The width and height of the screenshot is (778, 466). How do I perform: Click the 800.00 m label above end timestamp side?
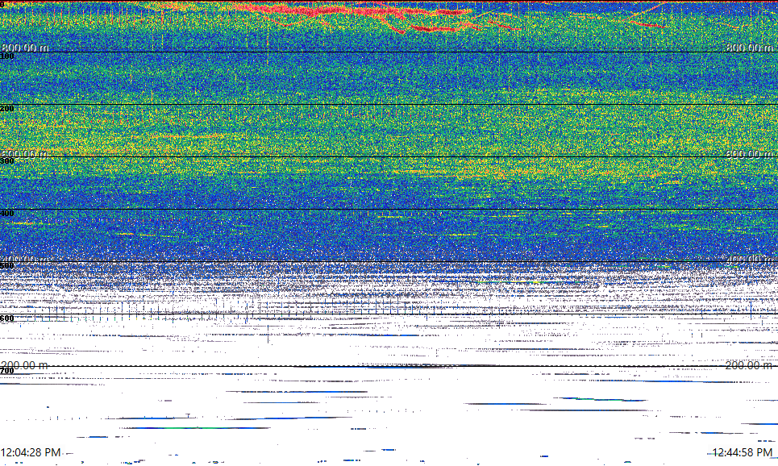[x=749, y=48]
